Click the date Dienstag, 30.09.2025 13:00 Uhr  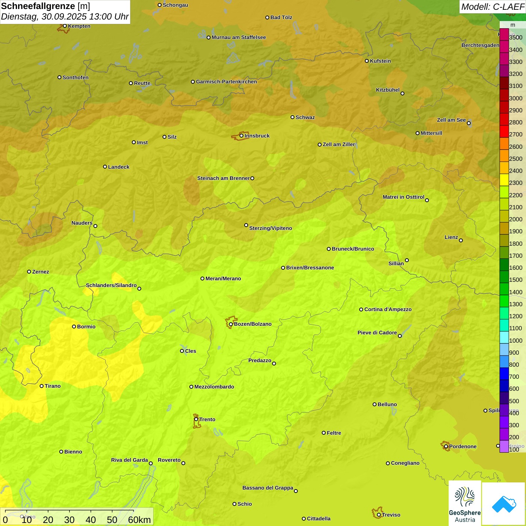(x=65, y=17)
